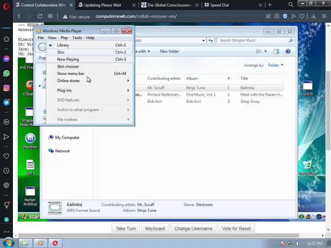Open the Arrange by Folder dropdown
This screenshot has height=248, width=331.
275,65
